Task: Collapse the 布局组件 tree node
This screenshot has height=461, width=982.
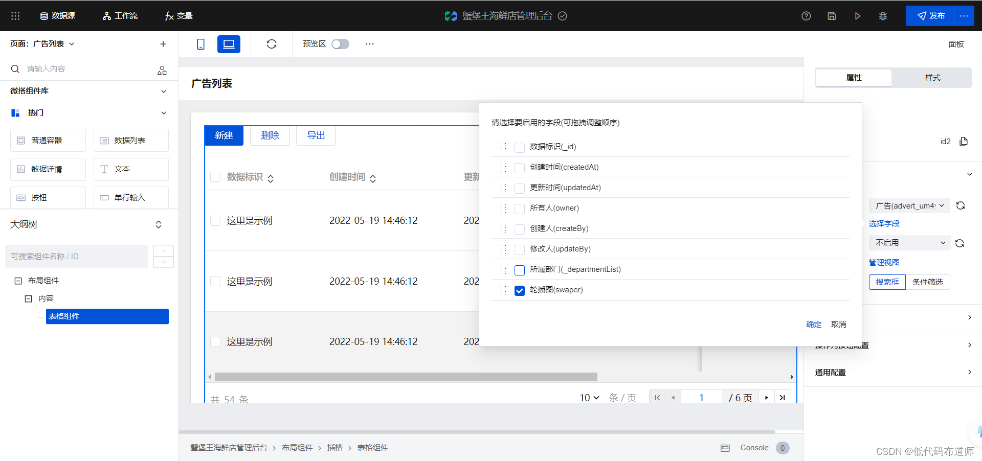Action: click(18, 281)
